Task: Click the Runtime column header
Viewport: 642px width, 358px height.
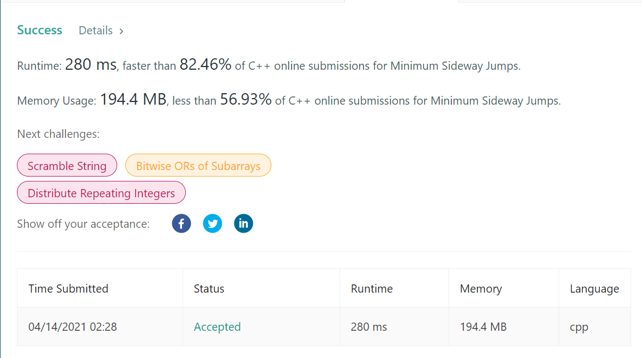Action: 372,288
